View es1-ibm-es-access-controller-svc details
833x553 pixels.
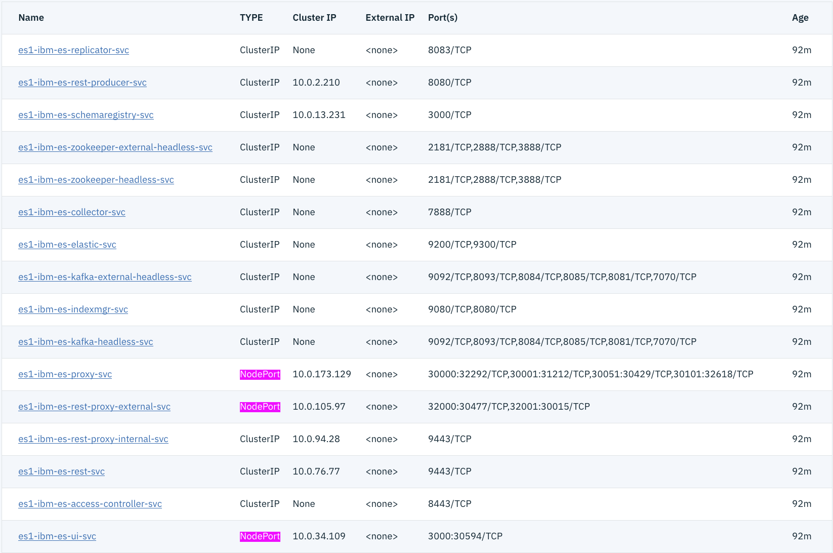tap(90, 504)
